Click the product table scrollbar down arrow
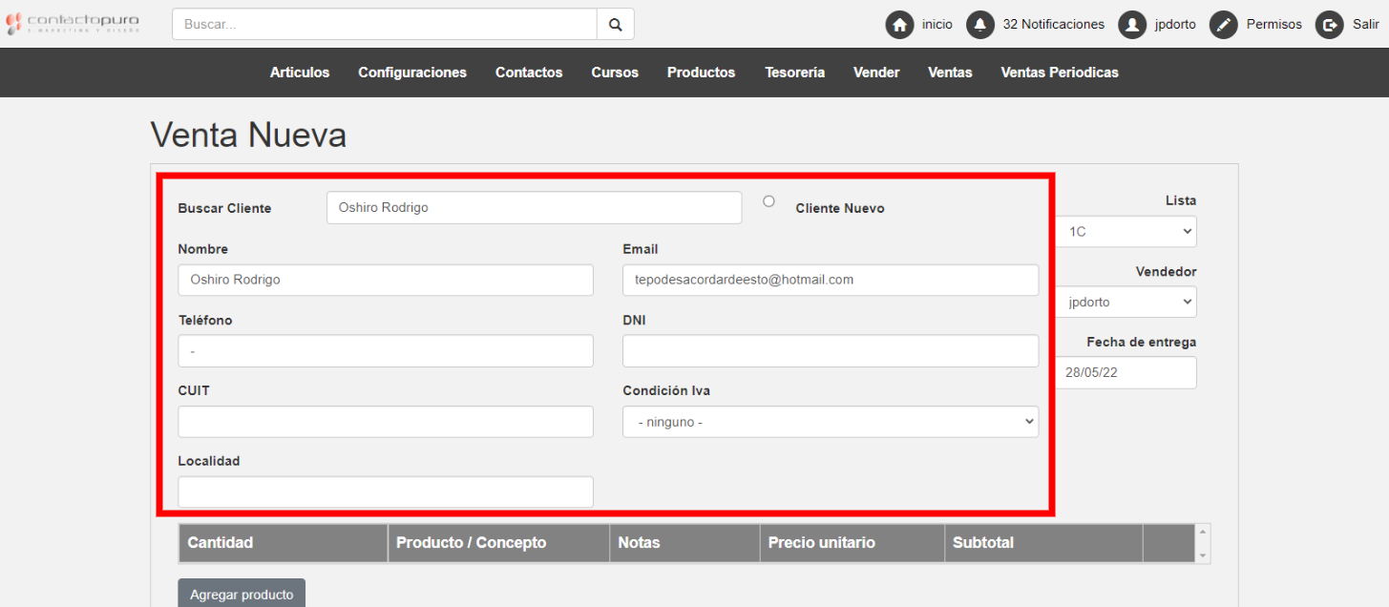Screen dimensions: 1389x607 pyautogui.click(x=1203, y=555)
